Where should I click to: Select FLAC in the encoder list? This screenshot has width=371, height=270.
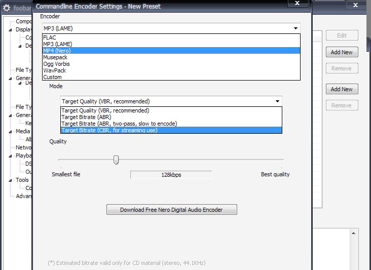point(171,37)
